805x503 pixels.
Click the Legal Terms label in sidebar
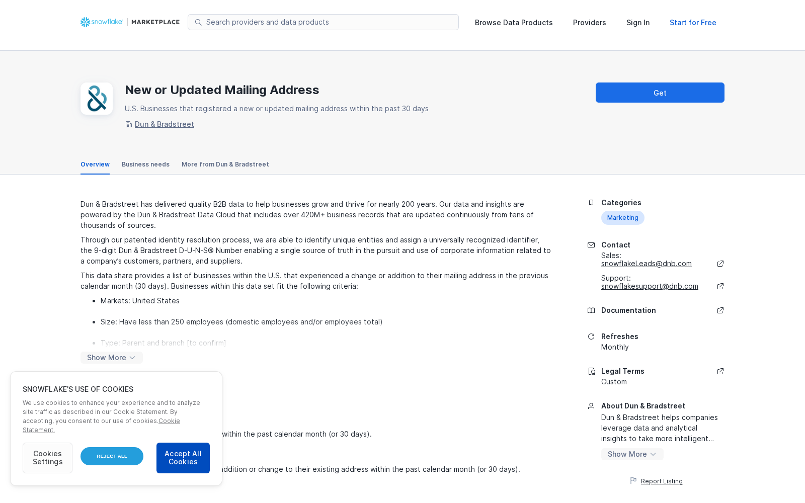coord(623,371)
